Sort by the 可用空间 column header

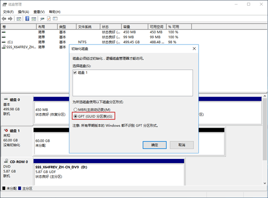click(x=157, y=27)
